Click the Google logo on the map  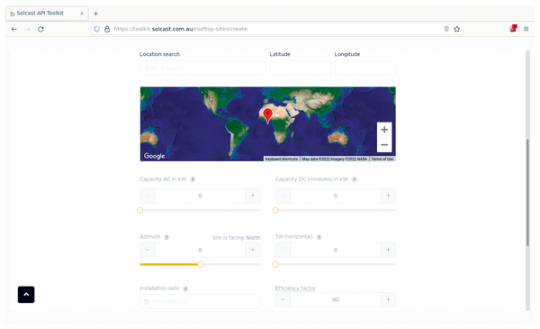(154, 156)
